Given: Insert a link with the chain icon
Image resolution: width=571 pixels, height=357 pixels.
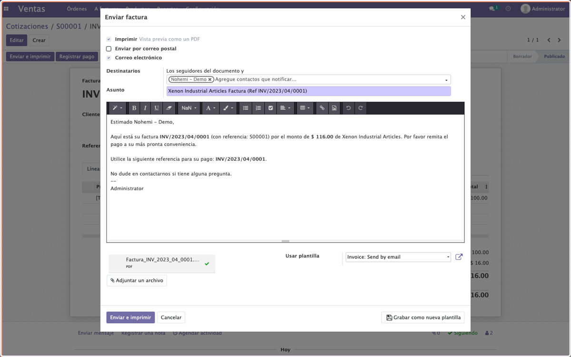Looking at the screenshot, I should click(322, 108).
